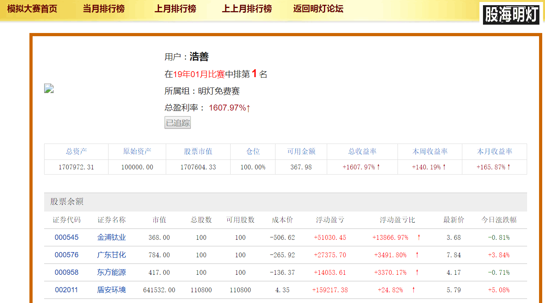Screen dimensions: 545x303
Task: Select original assets value 100000.00
Action: pos(137,167)
